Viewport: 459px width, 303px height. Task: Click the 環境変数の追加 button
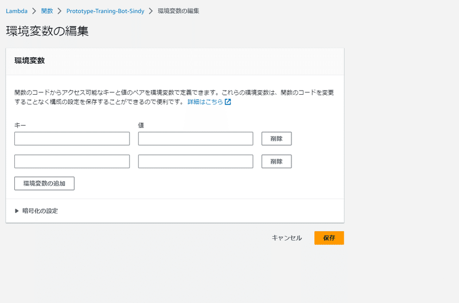tap(44, 184)
